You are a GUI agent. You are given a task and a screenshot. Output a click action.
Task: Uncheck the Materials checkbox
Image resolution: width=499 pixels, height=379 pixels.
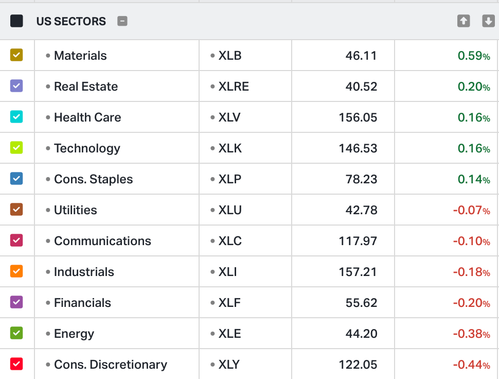click(x=17, y=55)
